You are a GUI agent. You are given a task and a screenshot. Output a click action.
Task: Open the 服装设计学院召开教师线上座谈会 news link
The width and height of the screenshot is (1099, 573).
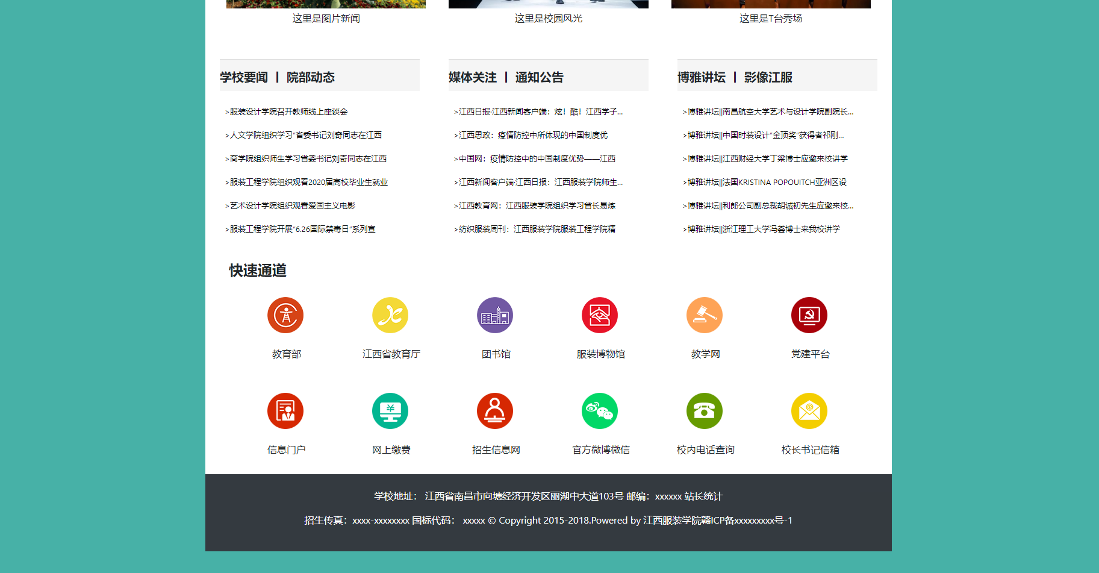pyautogui.click(x=287, y=111)
